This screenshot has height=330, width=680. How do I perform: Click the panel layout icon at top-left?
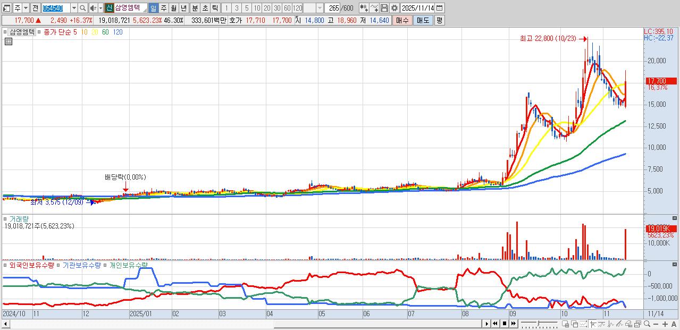[7, 8]
